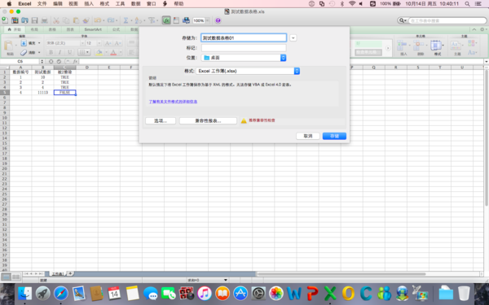Open the search options magnifier dropdown
This screenshot has height=305, width=489.
(x=403, y=20)
